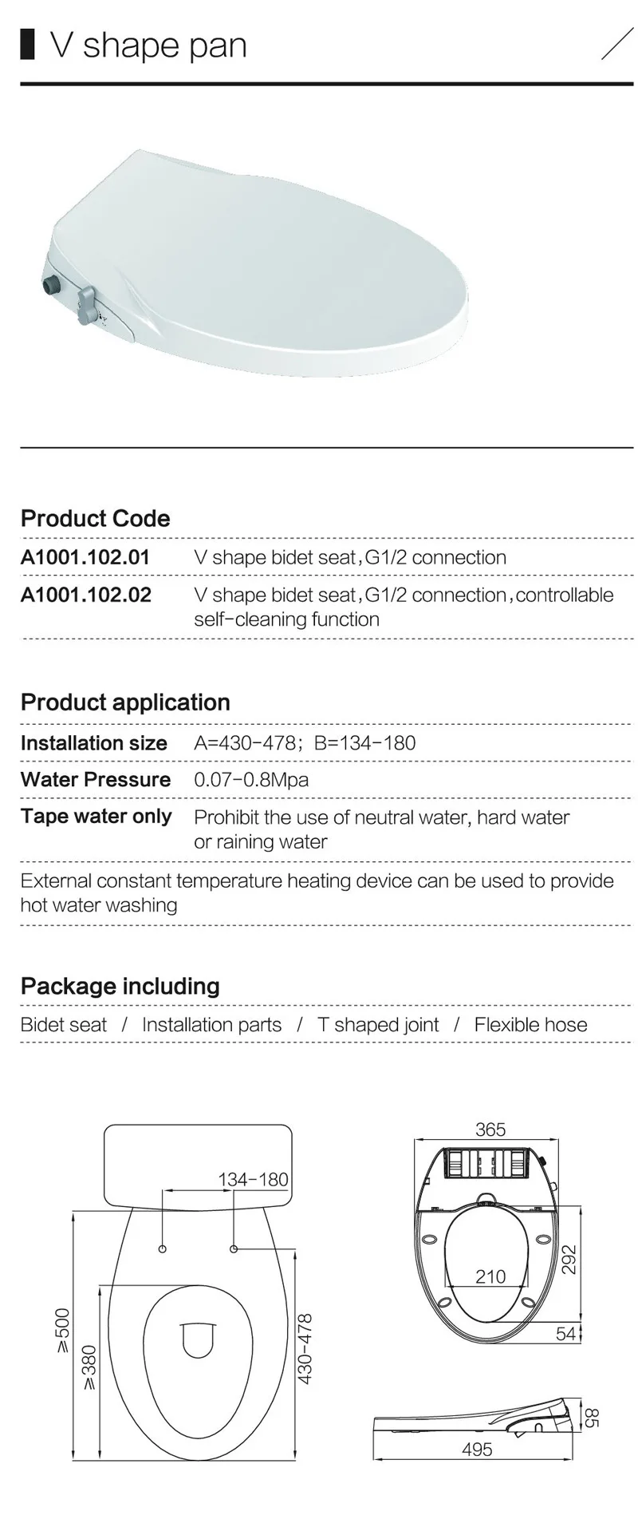
Task: Click the Product application heading
Action: click(125, 702)
